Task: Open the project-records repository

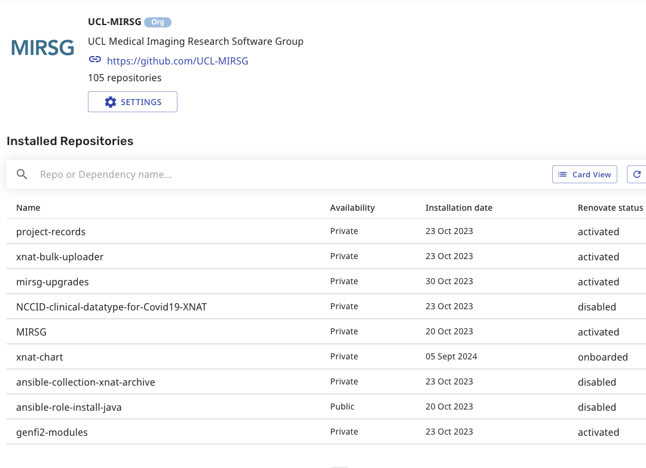Action: [51, 232]
